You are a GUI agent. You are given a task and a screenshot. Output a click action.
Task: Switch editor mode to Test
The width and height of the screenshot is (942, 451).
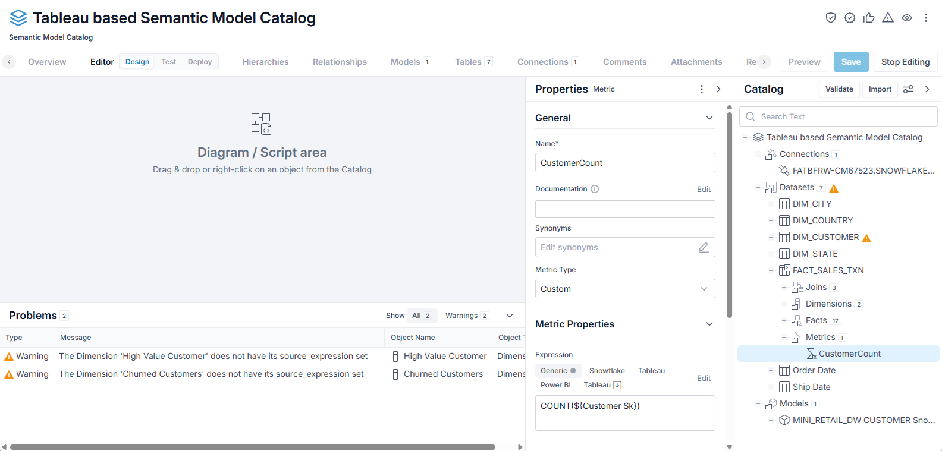[x=168, y=62]
